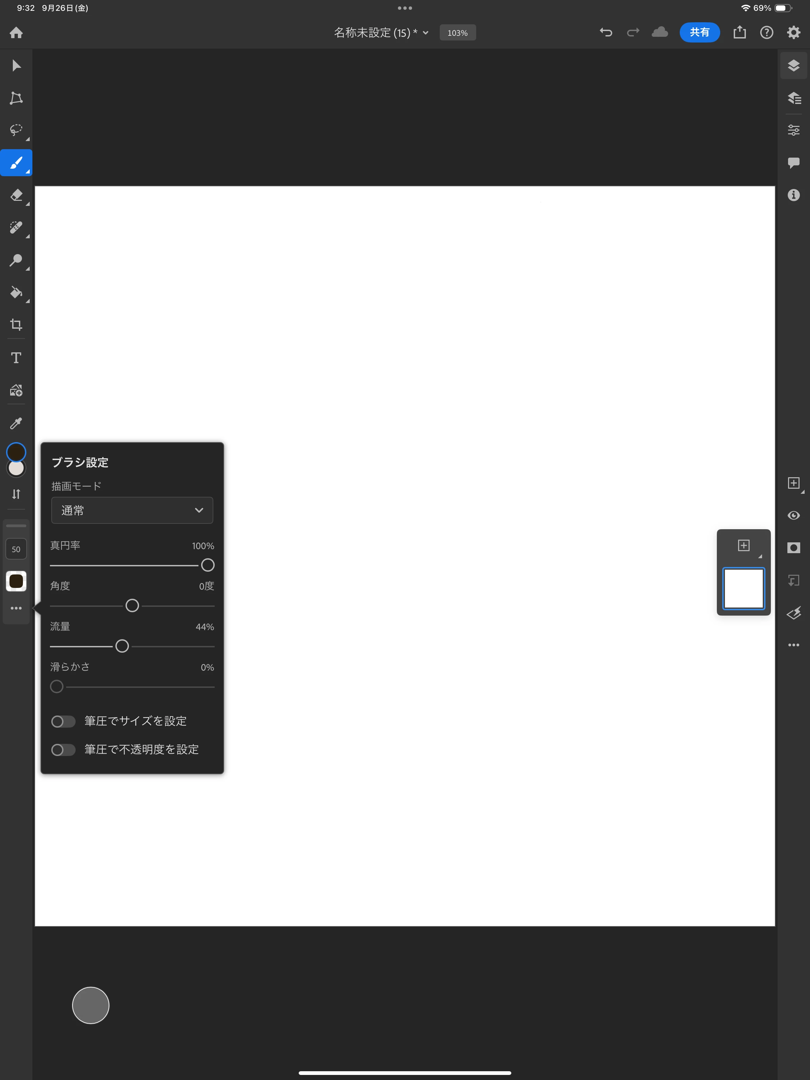Open the 103% zoom level menu
Screen dimensions: 810x1080
(458, 33)
